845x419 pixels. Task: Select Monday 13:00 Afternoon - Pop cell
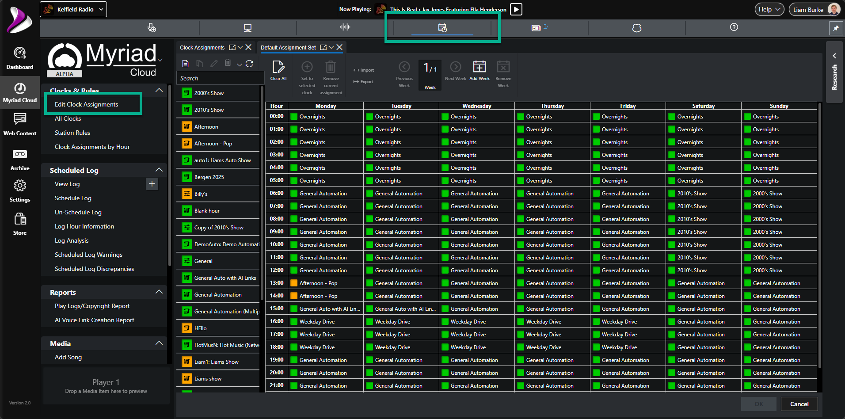[x=326, y=283]
